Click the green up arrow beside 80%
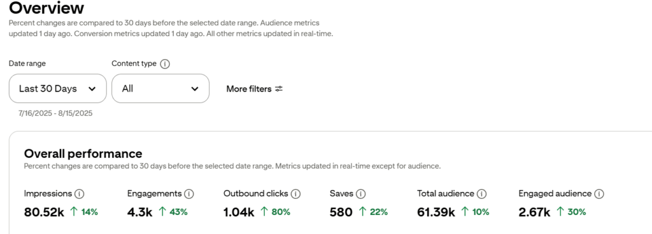652x234 pixels. pyautogui.click(x=264, y=212)
